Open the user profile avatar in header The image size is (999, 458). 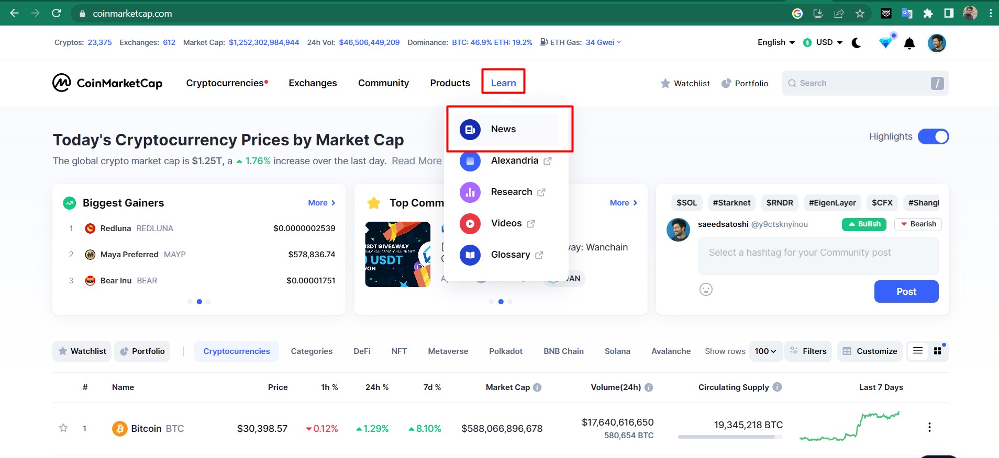pos(937,43)
